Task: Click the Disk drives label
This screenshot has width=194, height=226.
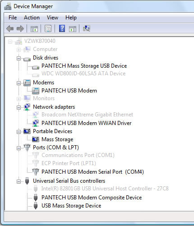Action: pos(46,58)
